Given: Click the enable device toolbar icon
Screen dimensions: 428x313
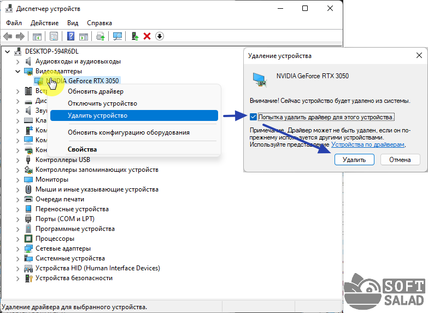Looking at the screenshot, I should [135, 36].
